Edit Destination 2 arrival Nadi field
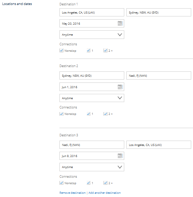Screen dimensions: 193x197 tap(159, 76)
